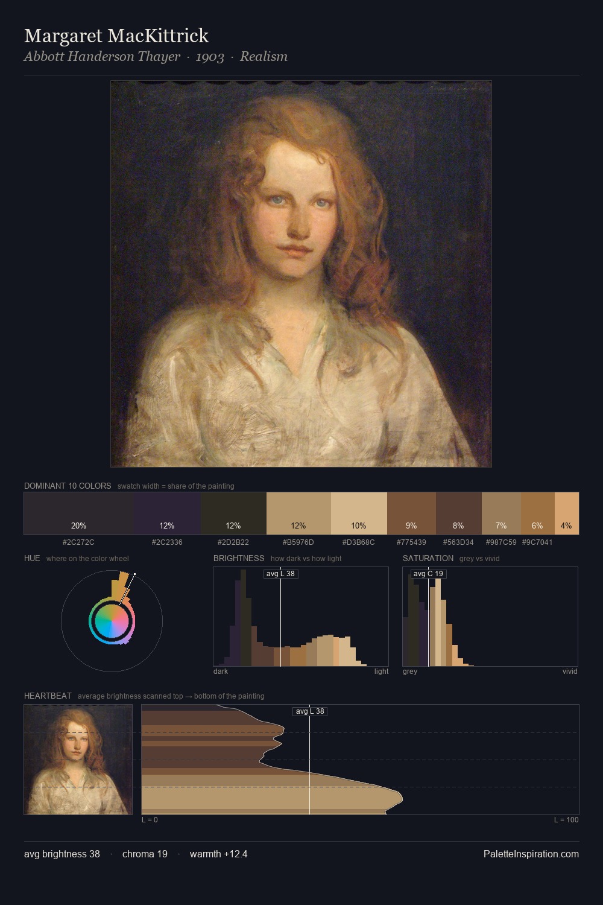Image resolution: width=603 pixels, height=905 pixels.
Task: Click the avg L 38 marker in Heartbeat chart
Action: tap(310, 711)
